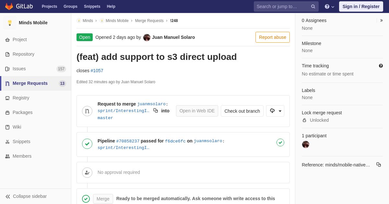The height and width of the screenshot is (204, 389).
Task: Click the Project home icon in sidebar
Action: click(7, 40)
